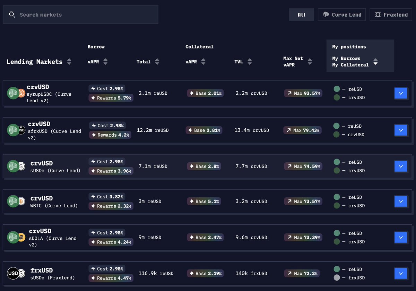Click the frxUSD market token pair icon

16,273
